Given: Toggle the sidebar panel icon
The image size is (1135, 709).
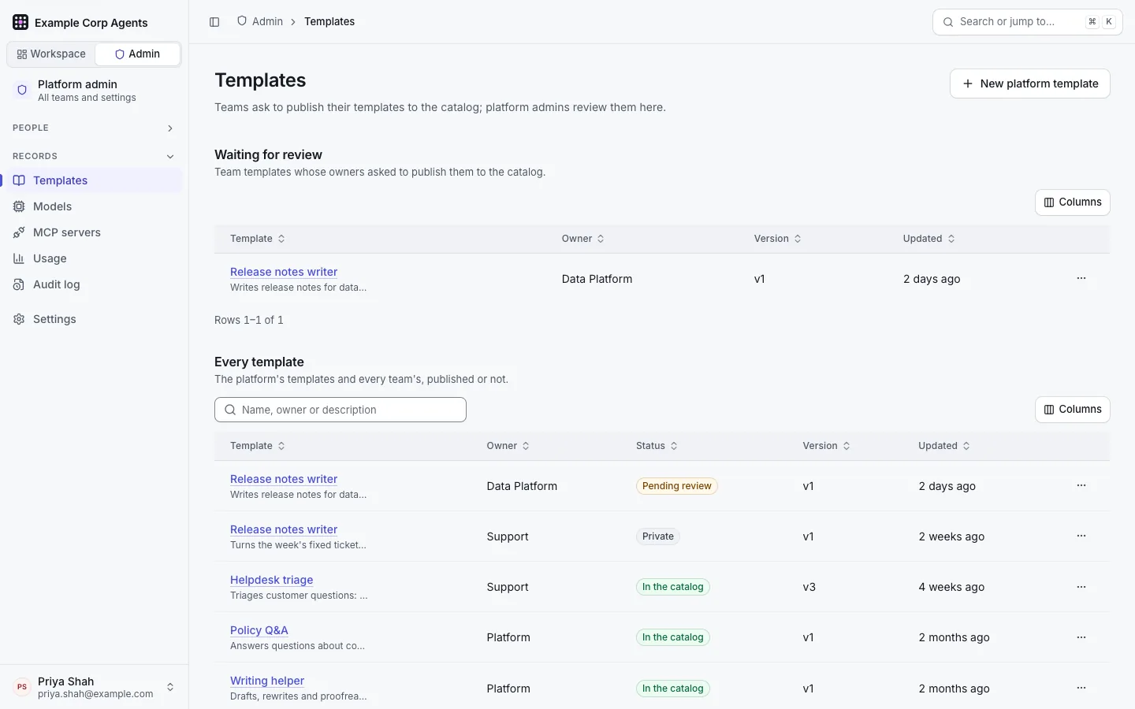Looking at the screenshot, I should tap(214, 22).
